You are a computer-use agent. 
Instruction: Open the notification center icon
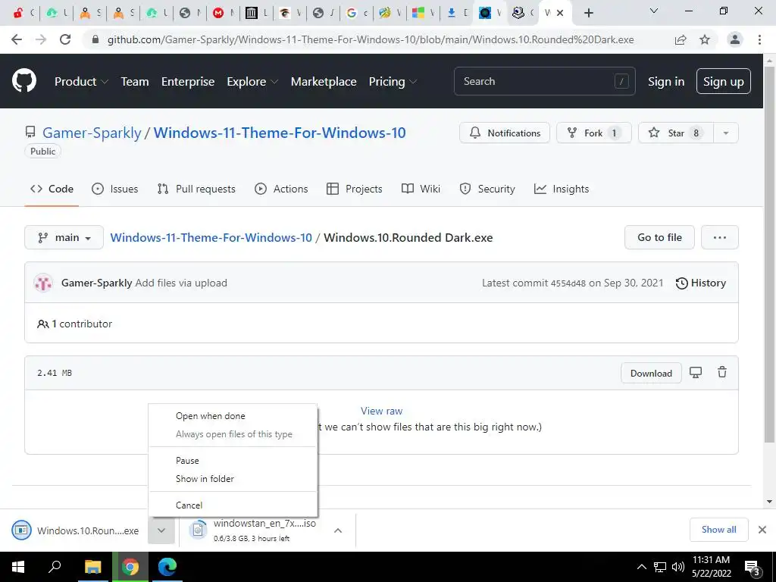pos(752,567)
